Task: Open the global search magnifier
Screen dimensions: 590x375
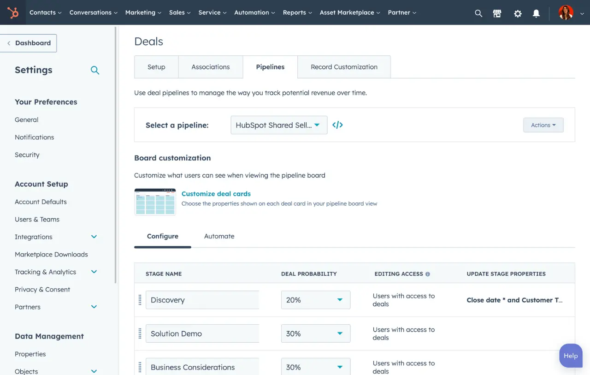Action: [x=478, y=13]
